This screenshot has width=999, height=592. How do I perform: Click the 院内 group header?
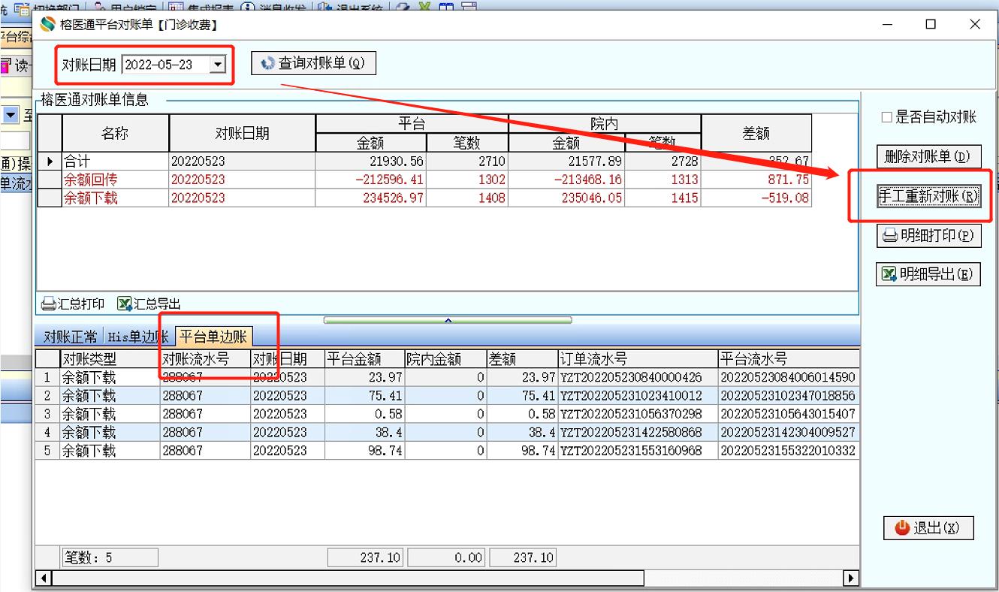click(x=605, y=124)
